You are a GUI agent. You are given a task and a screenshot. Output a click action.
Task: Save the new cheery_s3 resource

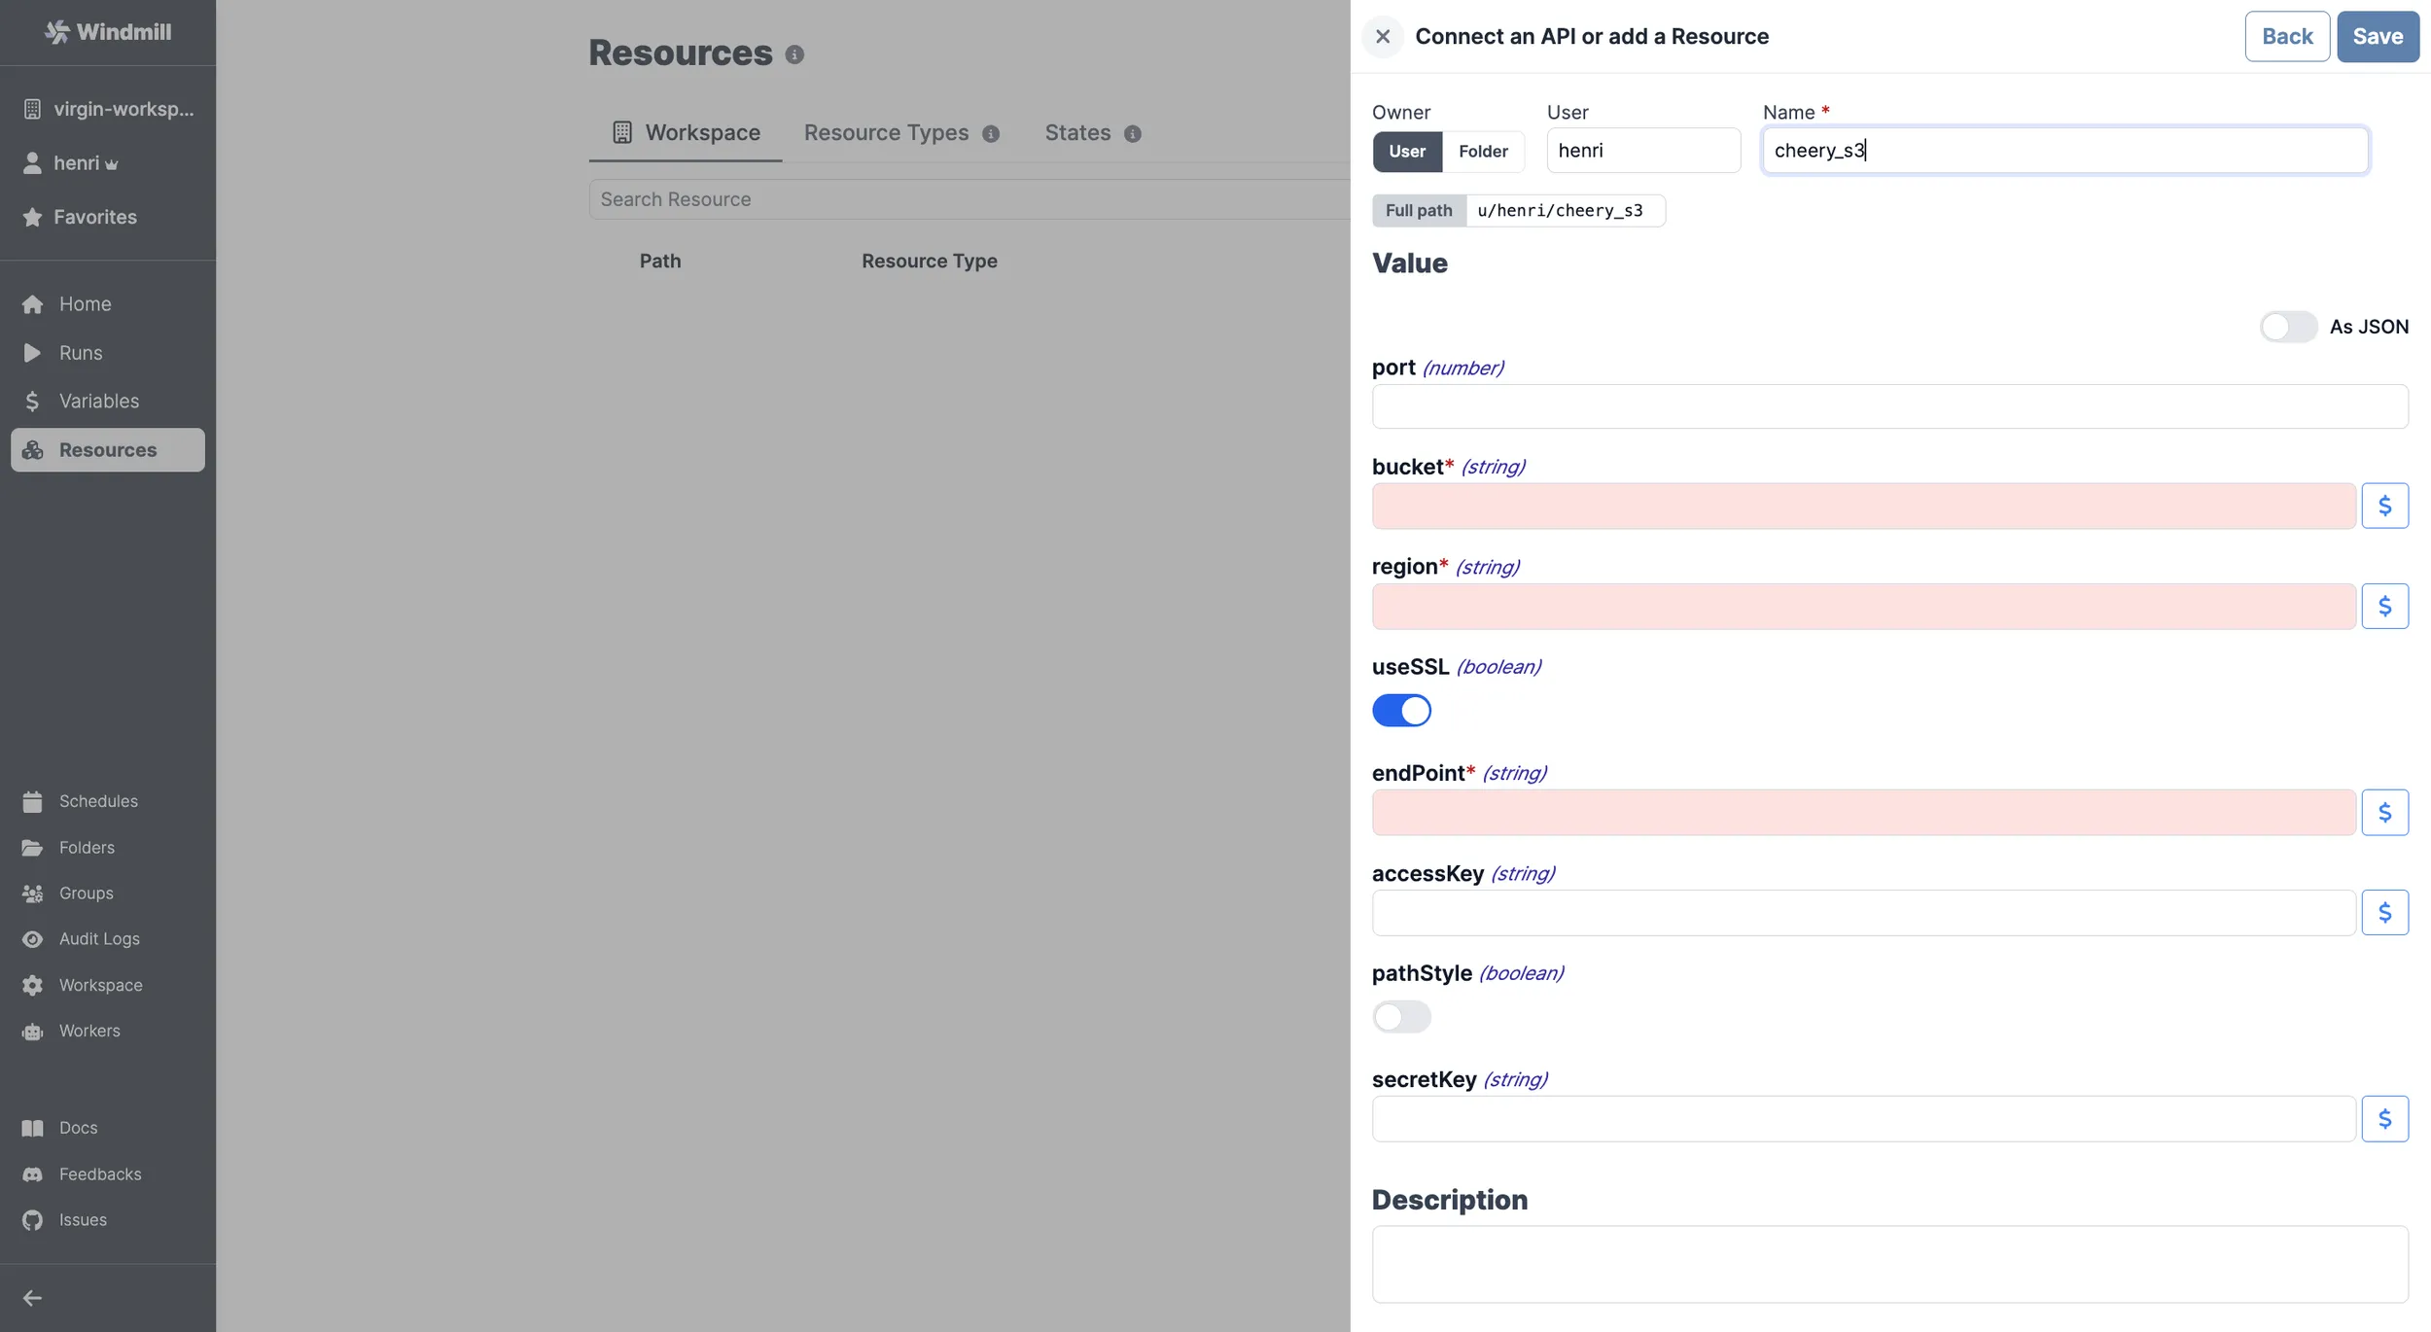click(x=2378, y=36)
